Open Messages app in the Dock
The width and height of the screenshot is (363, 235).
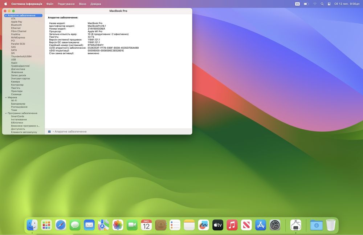75,225
